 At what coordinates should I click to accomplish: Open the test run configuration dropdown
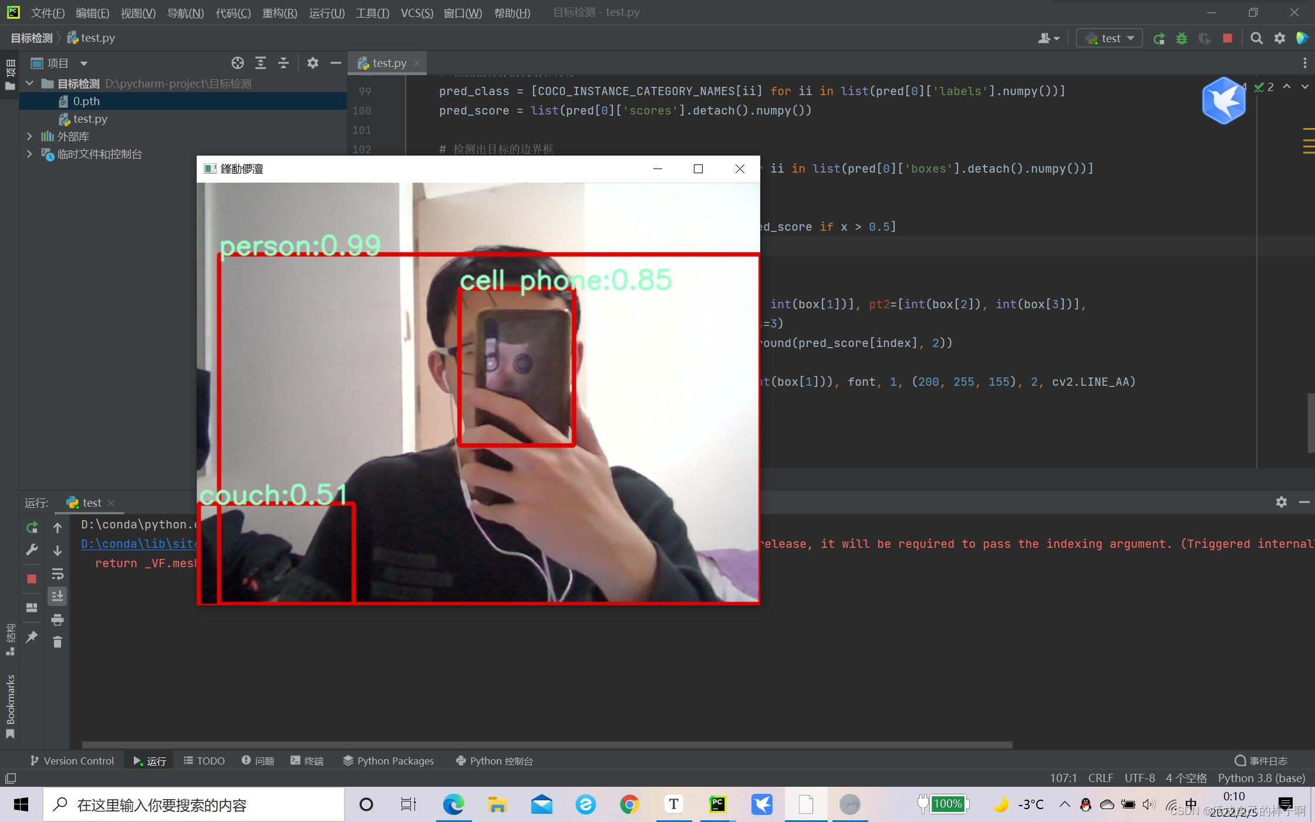tap(1110, 39)
